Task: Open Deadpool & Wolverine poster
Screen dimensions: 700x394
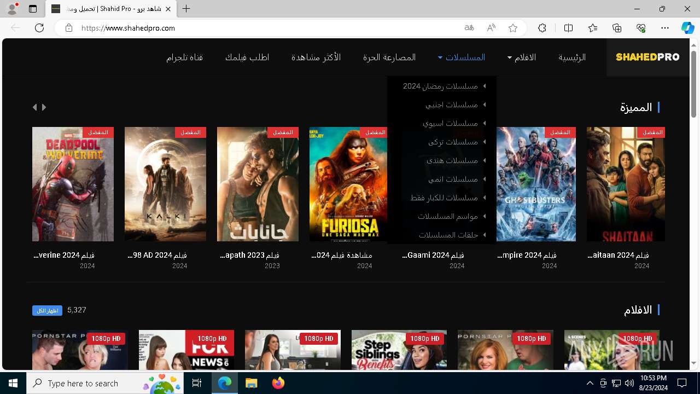Action: [x=73, y=184]
